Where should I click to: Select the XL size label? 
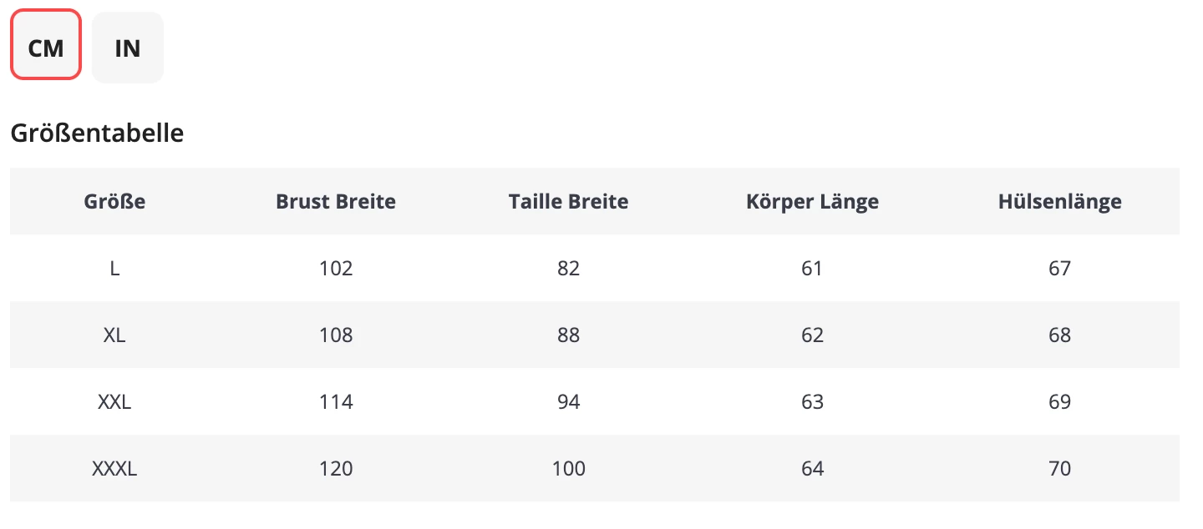click(x=114, y=335)
